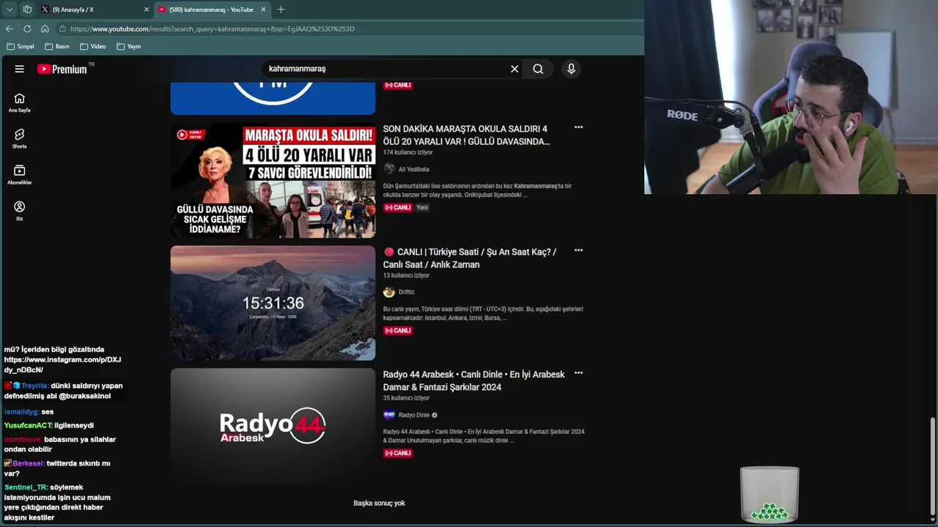Open the Siz profile section
The image size is (938, 527).
pos(20,211)
